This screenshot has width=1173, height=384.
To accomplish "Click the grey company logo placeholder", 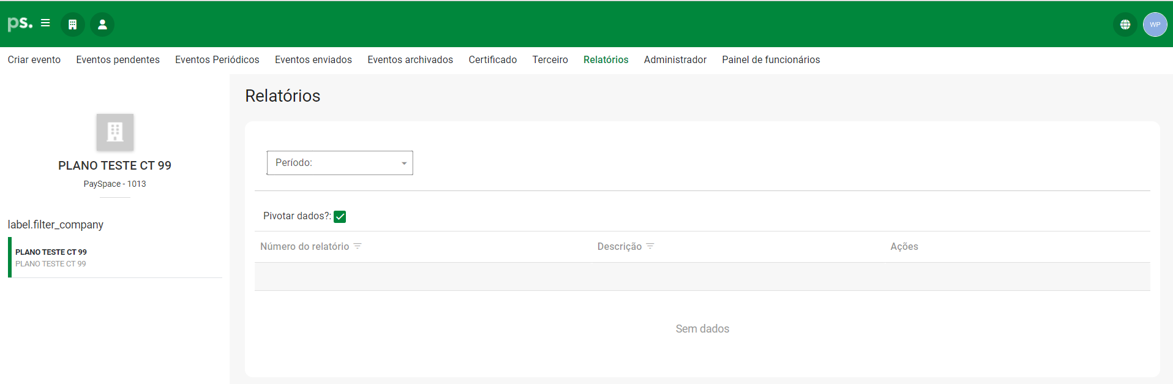I will tap(115, 132).
